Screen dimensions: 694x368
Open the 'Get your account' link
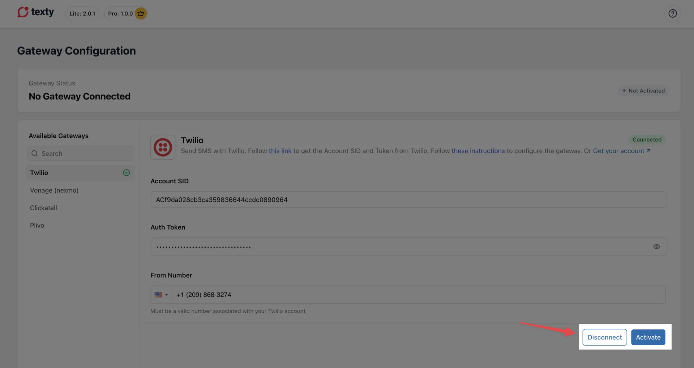(x=622, y=151)
